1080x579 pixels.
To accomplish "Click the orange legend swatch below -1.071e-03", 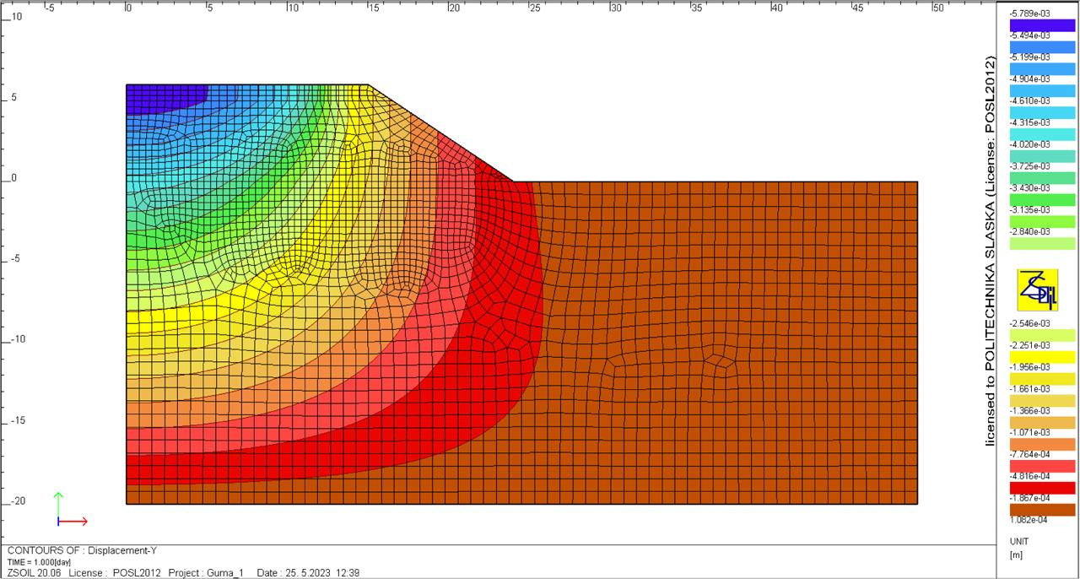I will pos(1042,444).
